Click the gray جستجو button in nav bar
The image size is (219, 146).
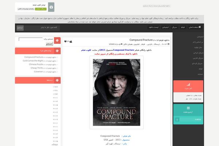point(20,28)
